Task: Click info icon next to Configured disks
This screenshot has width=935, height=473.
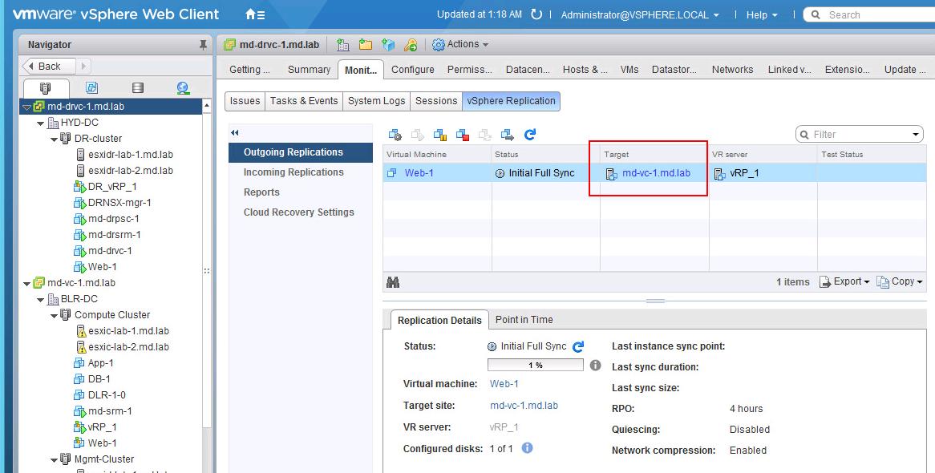Action: [x=527, y=448]
